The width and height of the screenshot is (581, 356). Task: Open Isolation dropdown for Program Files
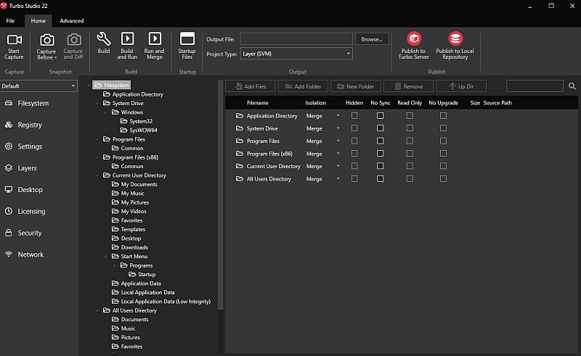click(x=338, y=141)
